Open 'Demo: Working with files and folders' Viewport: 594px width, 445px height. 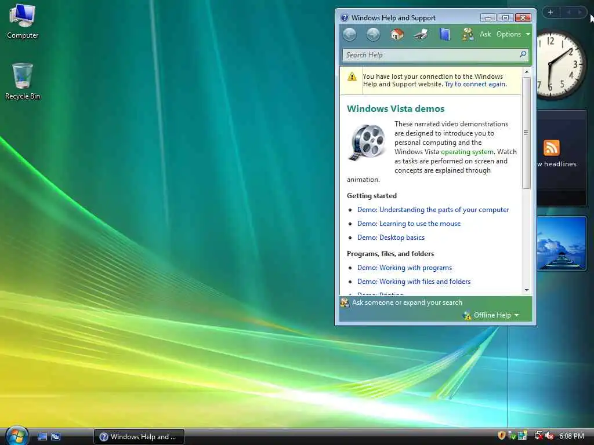click(x=414, y=282)
